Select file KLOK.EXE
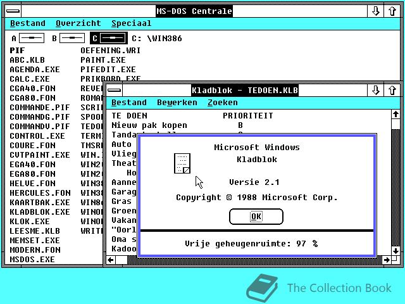This screenshot has height=304, width=405. [x=30, y=222]
